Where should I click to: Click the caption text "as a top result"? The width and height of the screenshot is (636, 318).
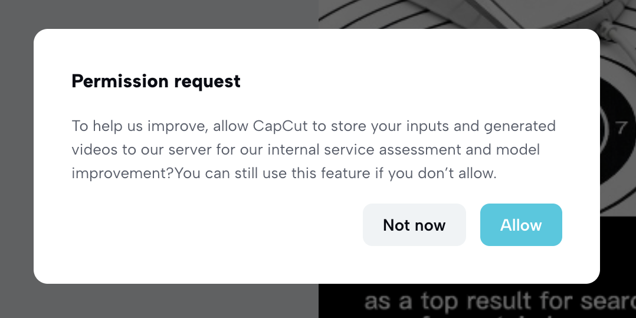[437, 301]
